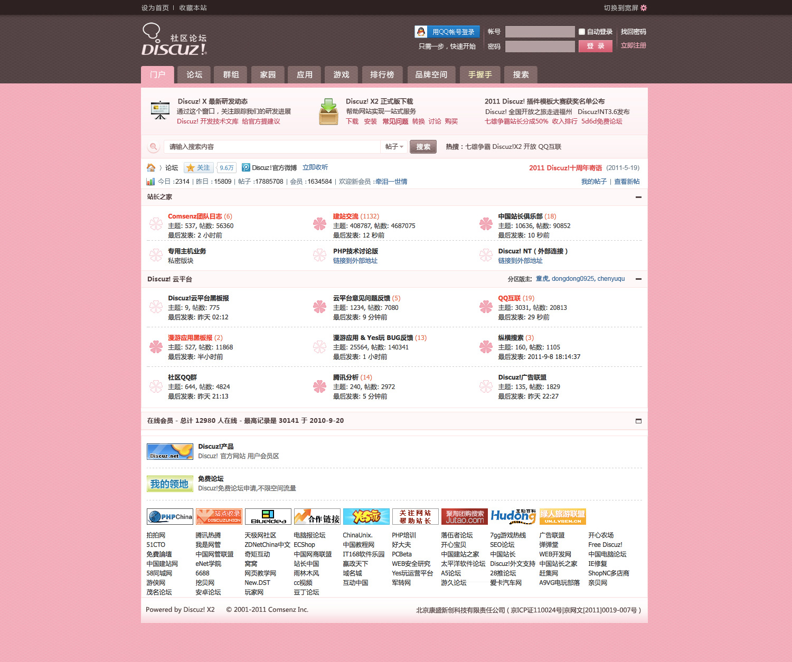Click the 搜索 submit button
This screenshot has height=662, width=792.
[423, 147]
